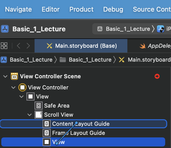Click the Safe Area guide icon
Screen dimensions: 171x148
(x=39, y=106)
